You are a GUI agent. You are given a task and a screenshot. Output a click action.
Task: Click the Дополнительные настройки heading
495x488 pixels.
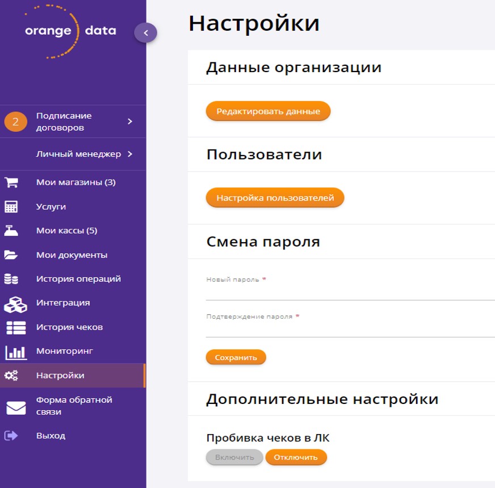(322, 399)
